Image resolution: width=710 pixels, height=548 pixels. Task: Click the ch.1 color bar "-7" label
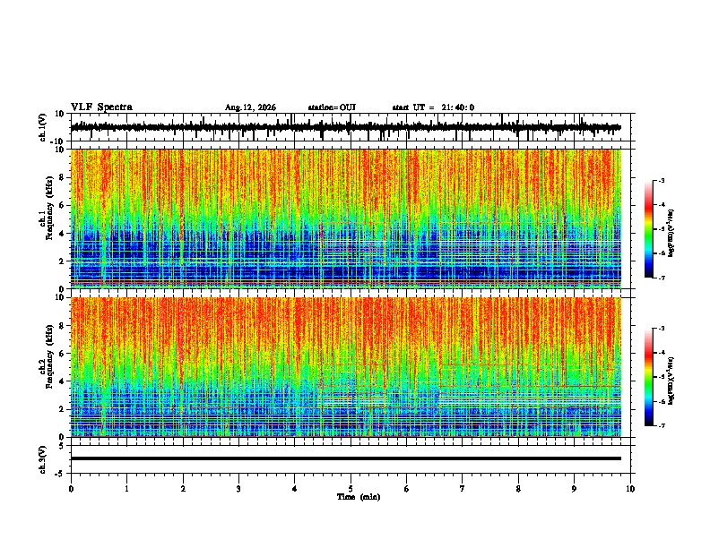(x=662, y=278)
